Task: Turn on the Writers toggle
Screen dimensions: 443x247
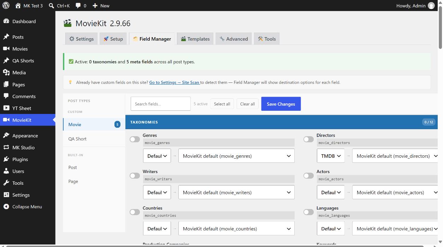Action: coord(135,176)
